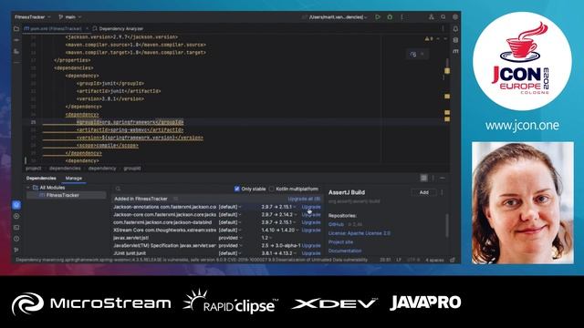Open scope dropdown for Jackson-core row
The height and width of the screenshot is (328, 584).
(x=229, y=215)
